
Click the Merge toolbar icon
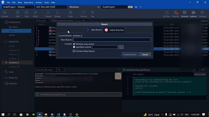[57, 14]
